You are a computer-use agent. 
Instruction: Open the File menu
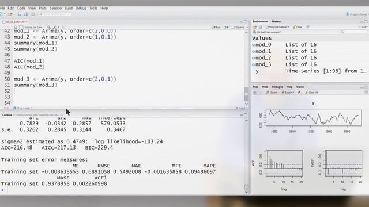pos(2,8)
